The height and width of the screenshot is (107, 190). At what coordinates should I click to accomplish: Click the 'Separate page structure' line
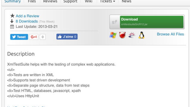(x=48, y=85)
